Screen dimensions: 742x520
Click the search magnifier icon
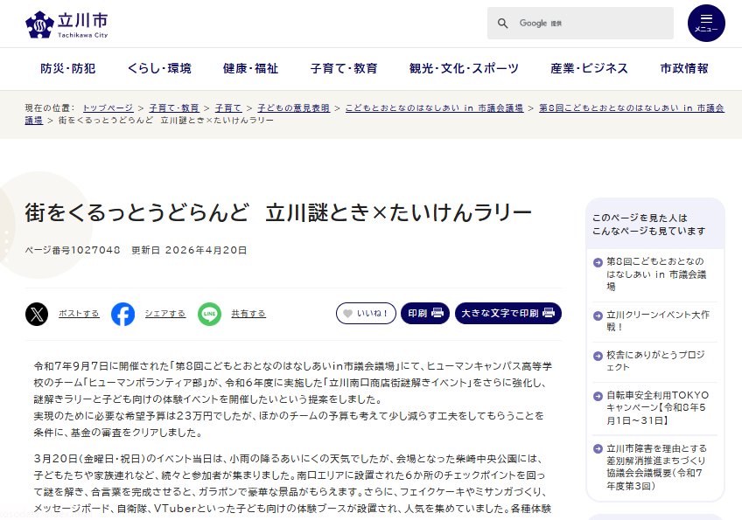pos(502,24)
